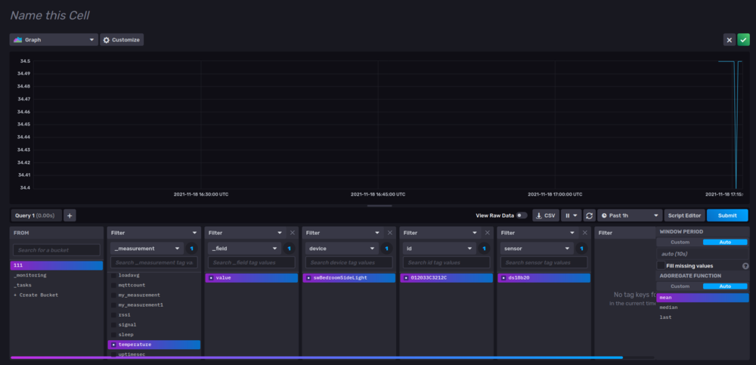Remove the sensor filter with its X

coord(585,233)
